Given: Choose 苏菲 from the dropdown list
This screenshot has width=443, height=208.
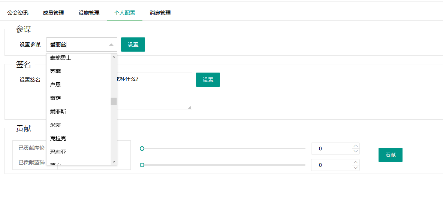Looking at the screenshot, I should pos(79,71).
